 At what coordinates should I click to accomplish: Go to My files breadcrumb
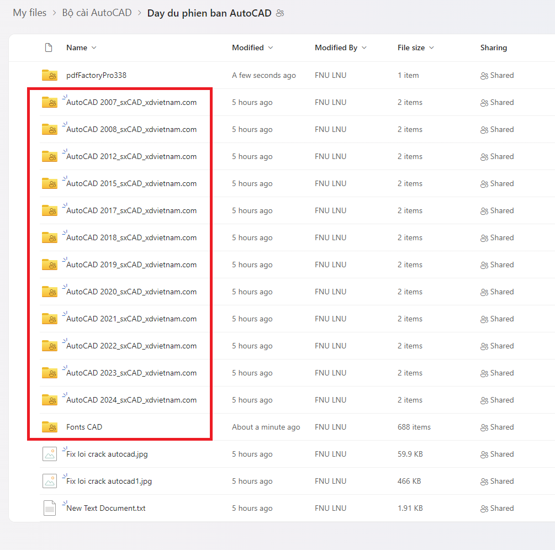30,13
